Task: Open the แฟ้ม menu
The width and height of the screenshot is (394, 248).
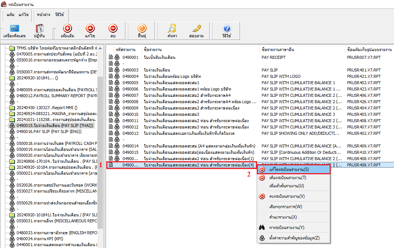Action: click(11, 14)
